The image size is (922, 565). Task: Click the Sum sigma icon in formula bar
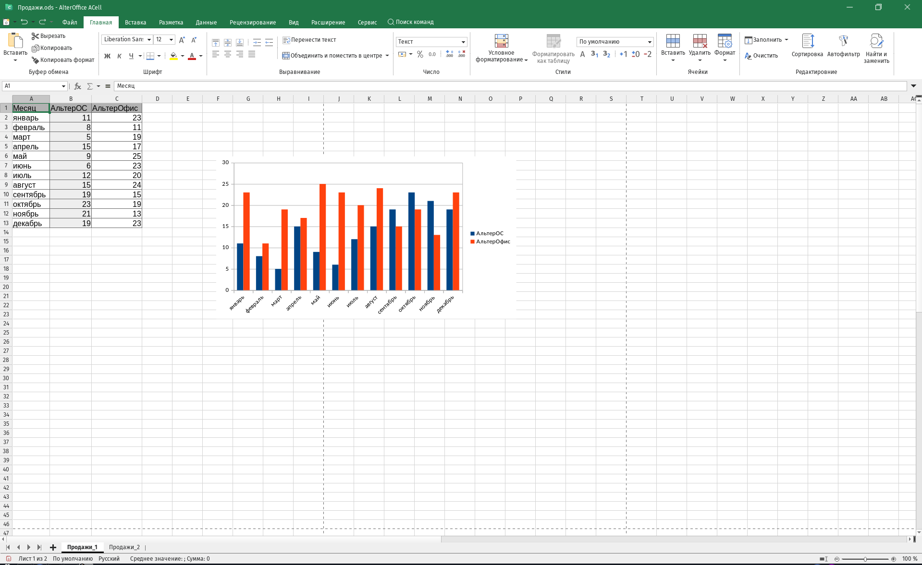click(x=90, y=86)
